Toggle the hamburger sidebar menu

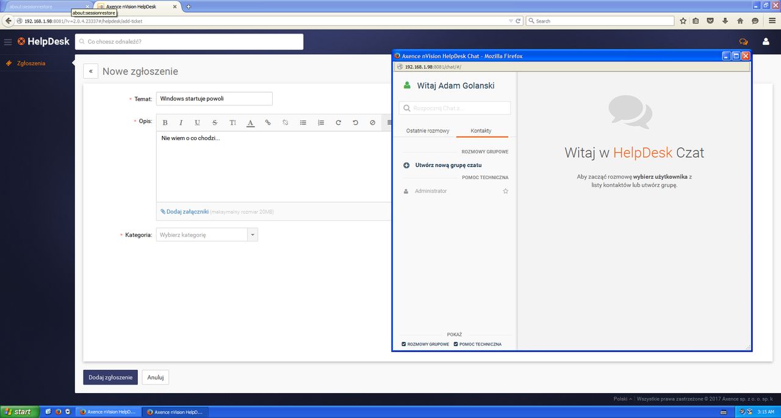pos(8,41)
